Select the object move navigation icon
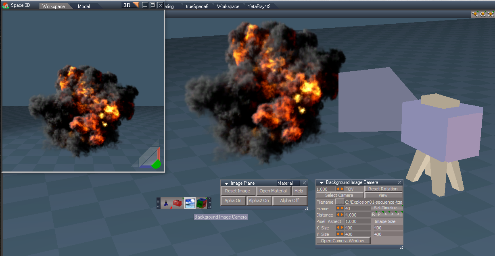The image size is (495, 256). point(475,14)
